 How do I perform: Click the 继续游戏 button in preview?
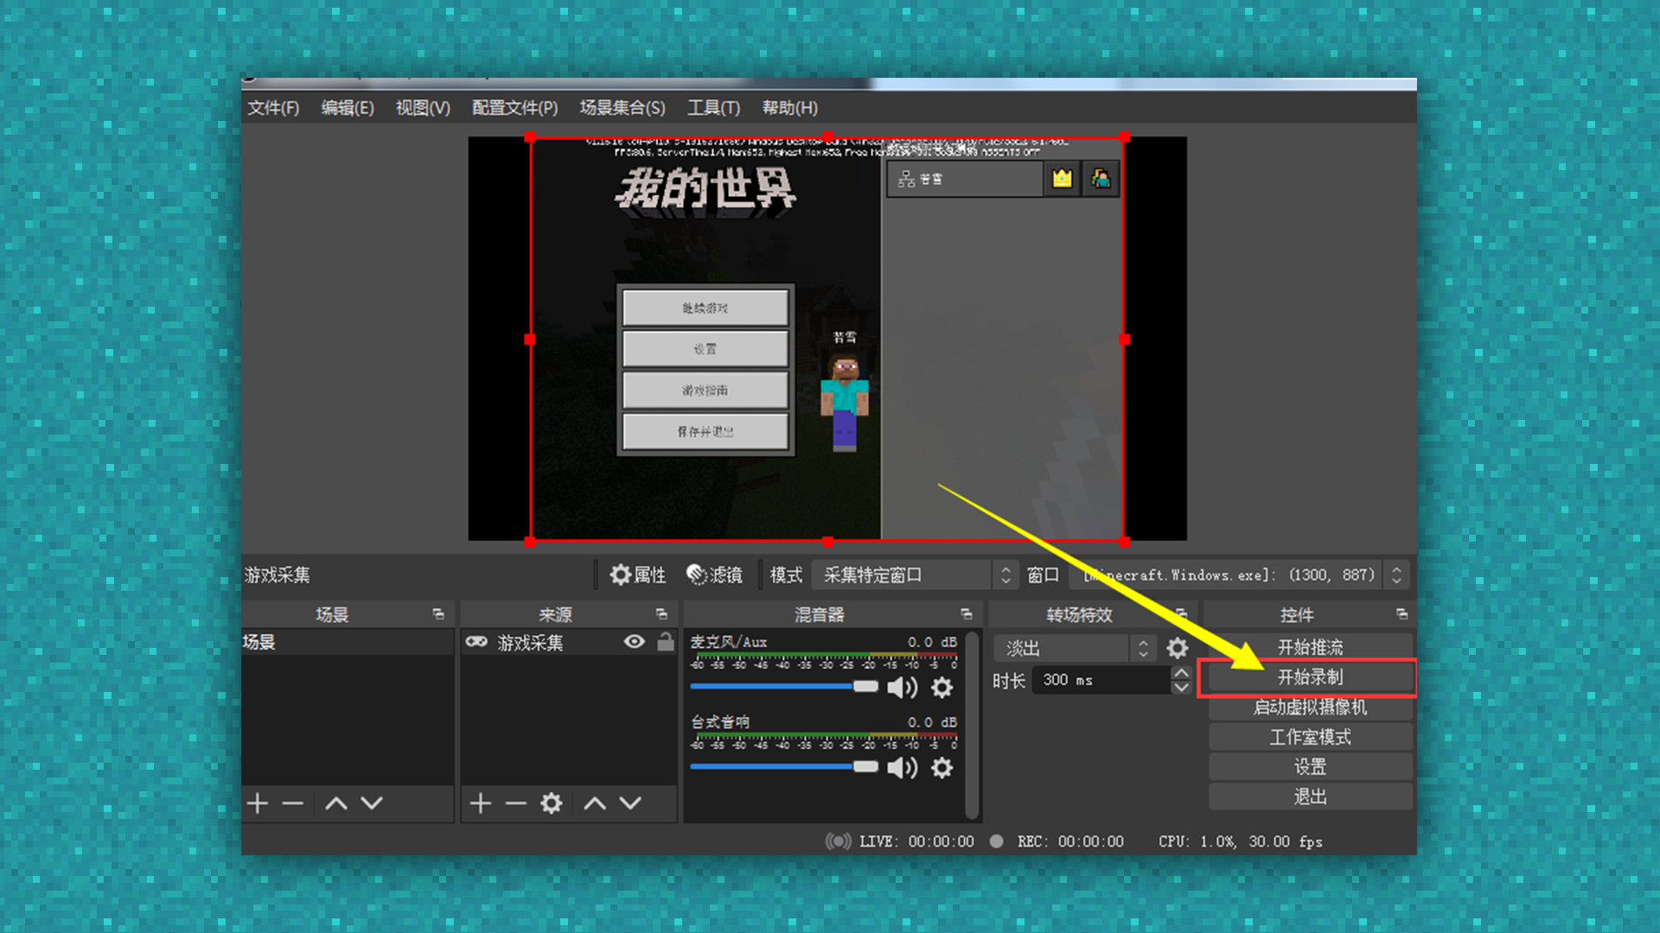pos(705,308)
